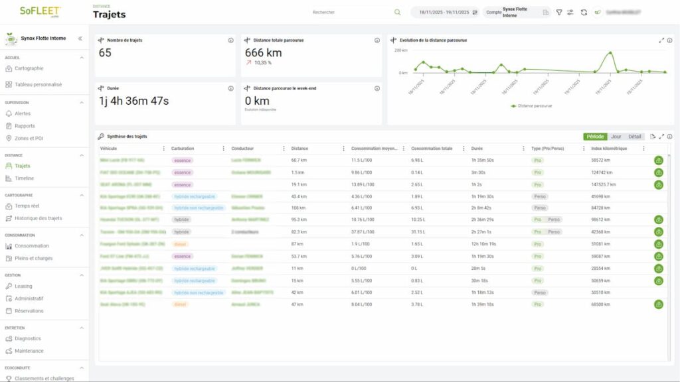Screen dimensions: 680x382
Task: Click green action icon on 147525.7 km row
Action: point(658,184)
